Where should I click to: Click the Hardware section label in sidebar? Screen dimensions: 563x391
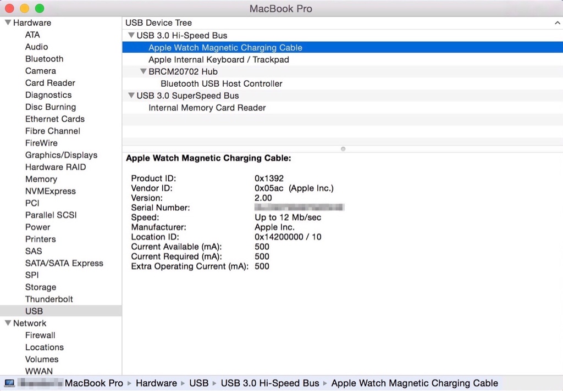click(32, 23)
